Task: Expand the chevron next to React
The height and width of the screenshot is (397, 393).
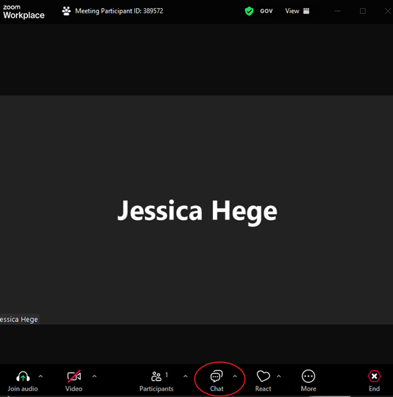Action: [x=279, y=376]
